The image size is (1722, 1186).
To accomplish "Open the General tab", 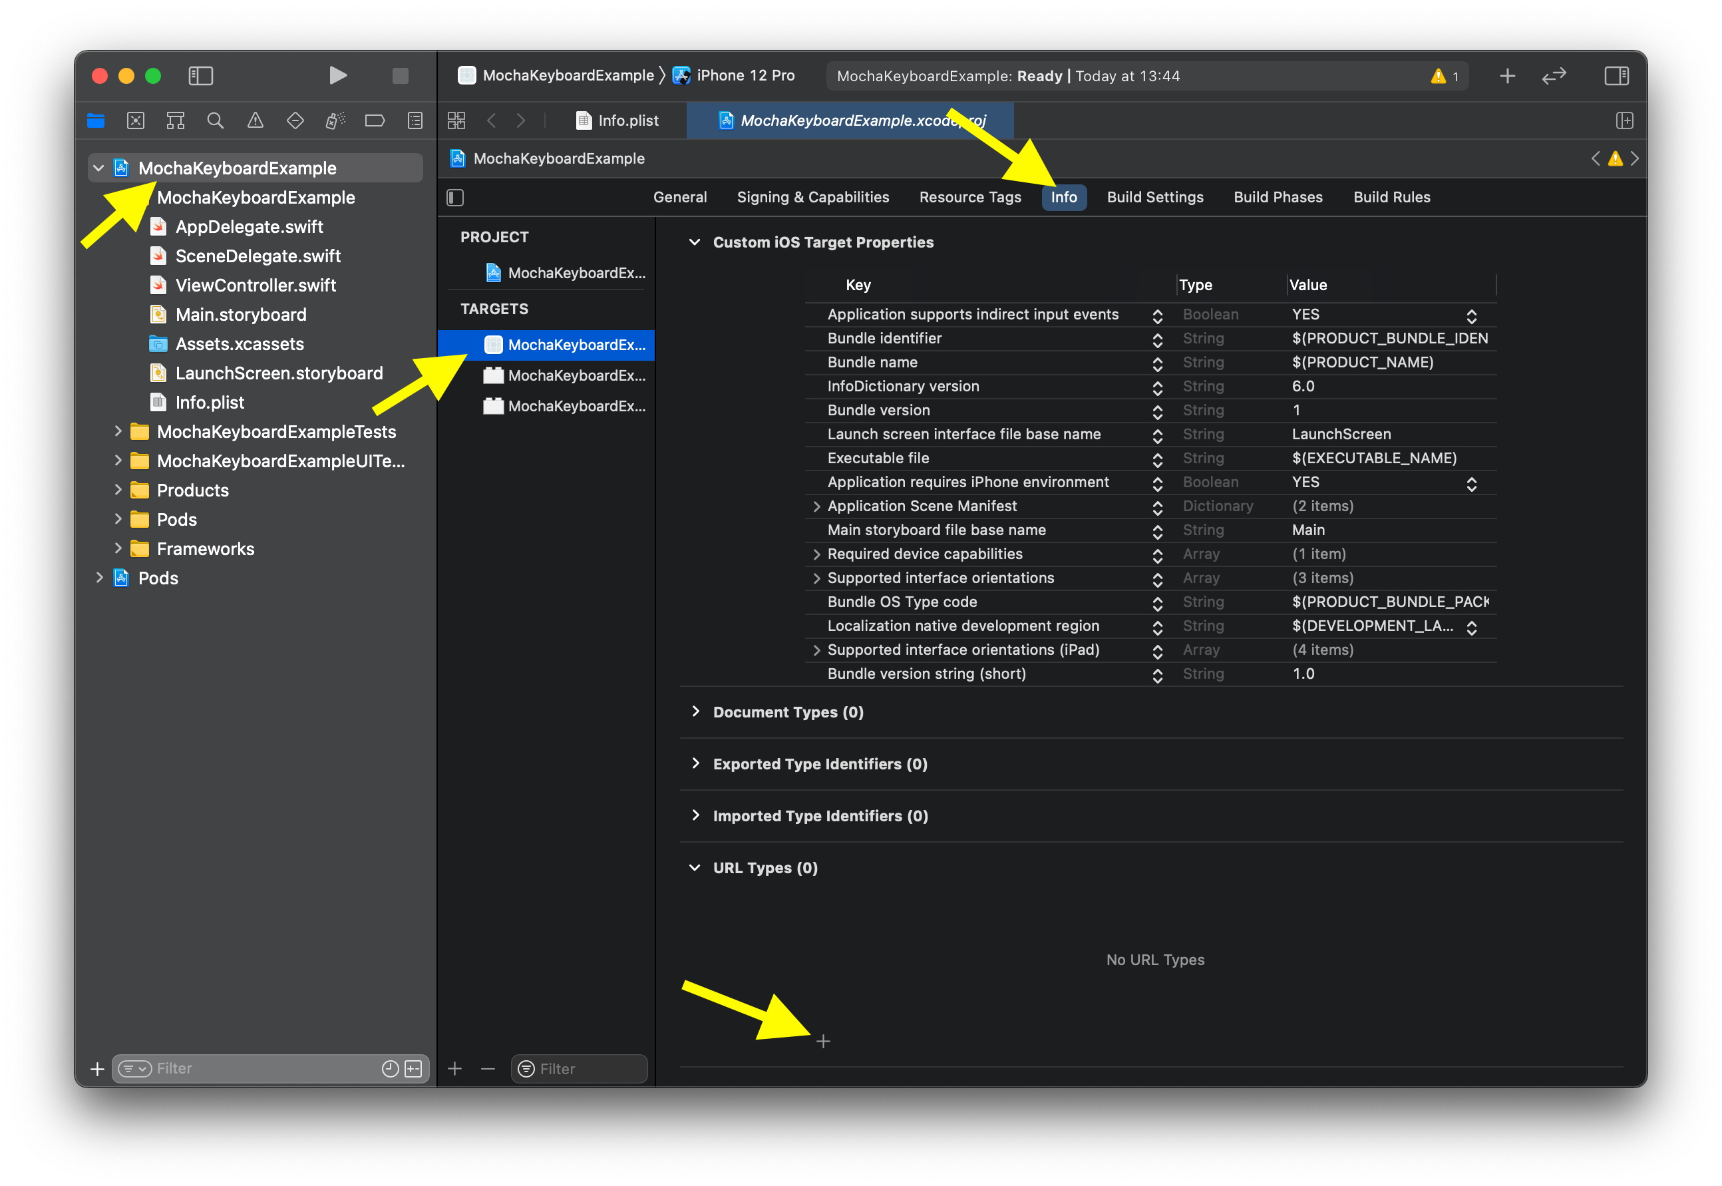I will coord(680,198).
